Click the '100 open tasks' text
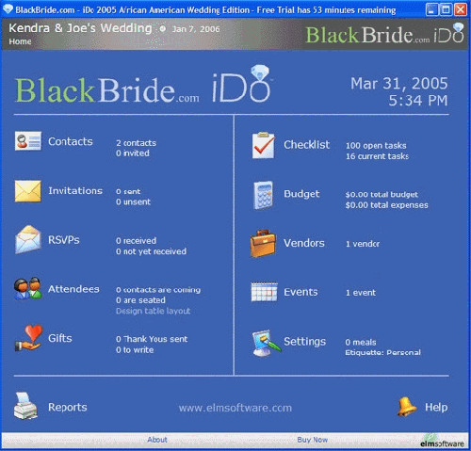This screenshot has height=451, width=471. point(376,146)
